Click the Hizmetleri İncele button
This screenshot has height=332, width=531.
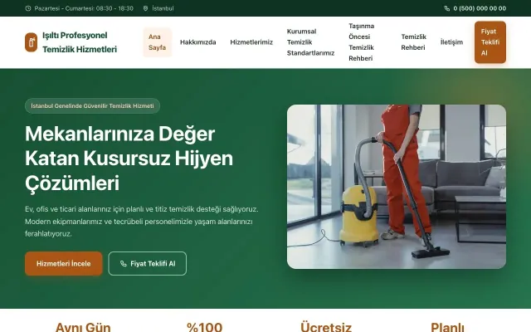(x=64, y=264)
